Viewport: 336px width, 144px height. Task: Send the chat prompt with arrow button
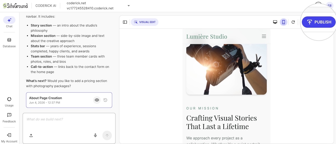pyautogui.click(x=107, y=135)
